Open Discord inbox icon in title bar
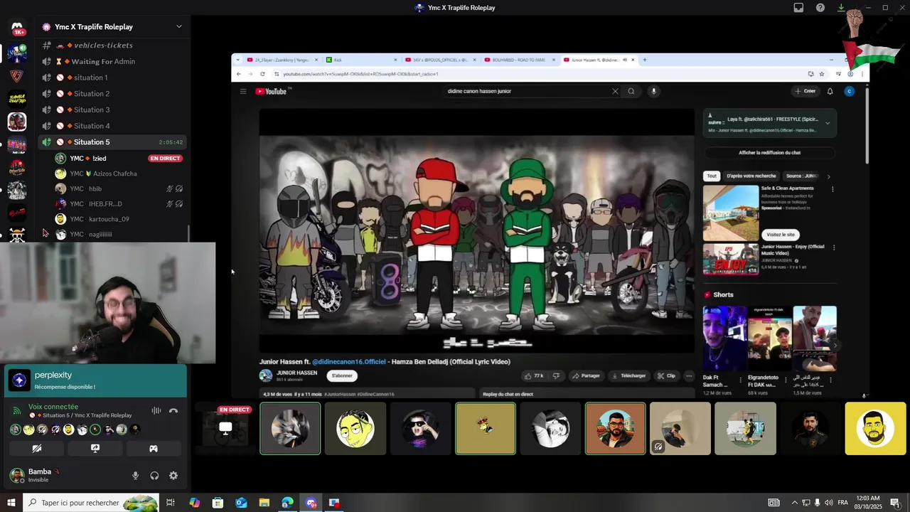 (x=798, y=8)
